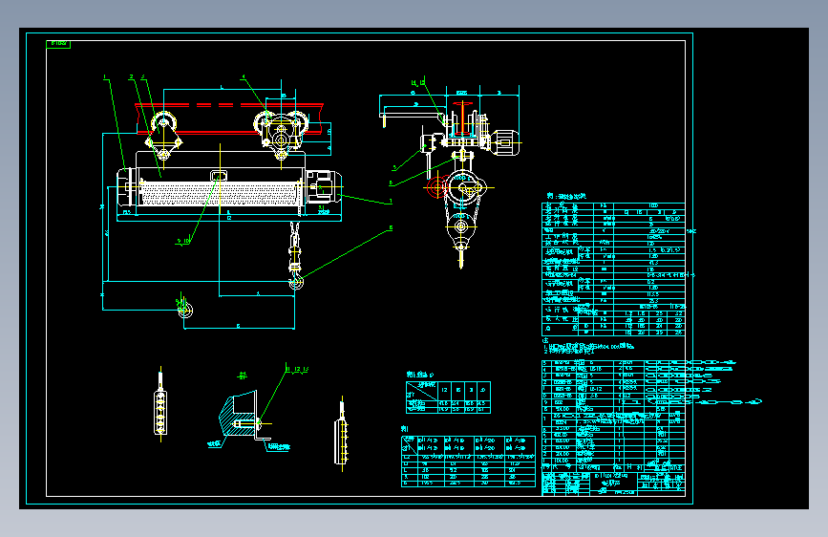Viewport: 828px width, 537px height.
Task: Select the small four-column table with diagonal header
Action: point(448,397)
